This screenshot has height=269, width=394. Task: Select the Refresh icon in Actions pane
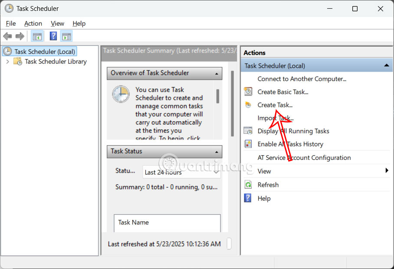[x=248, y=185]
